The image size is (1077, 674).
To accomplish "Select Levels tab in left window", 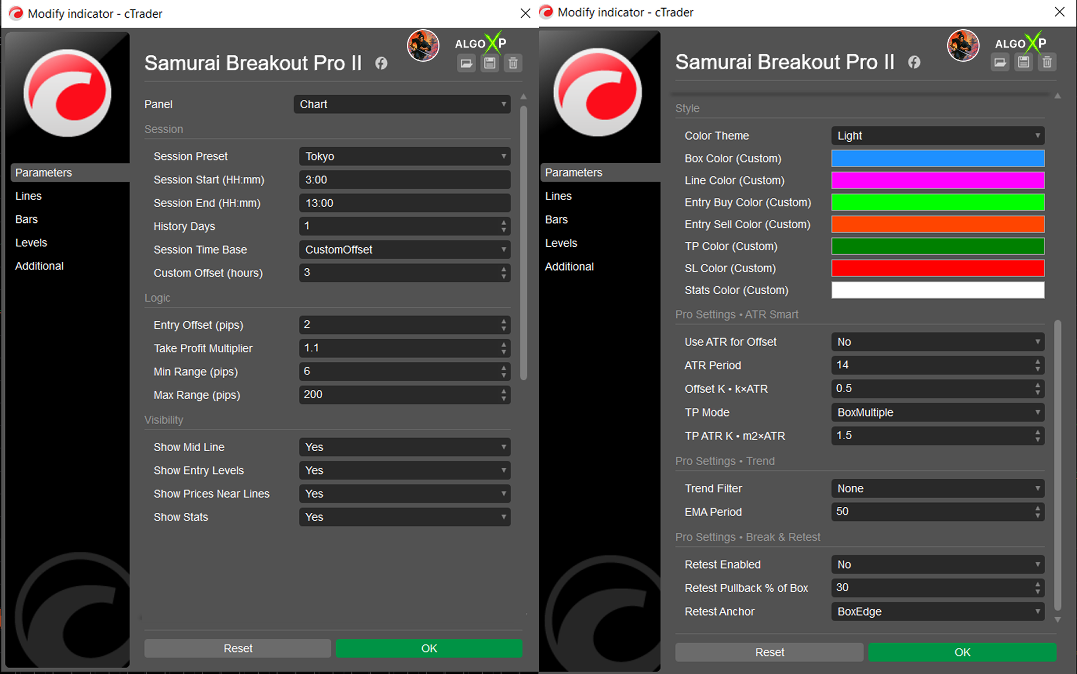I will (31, 242).
